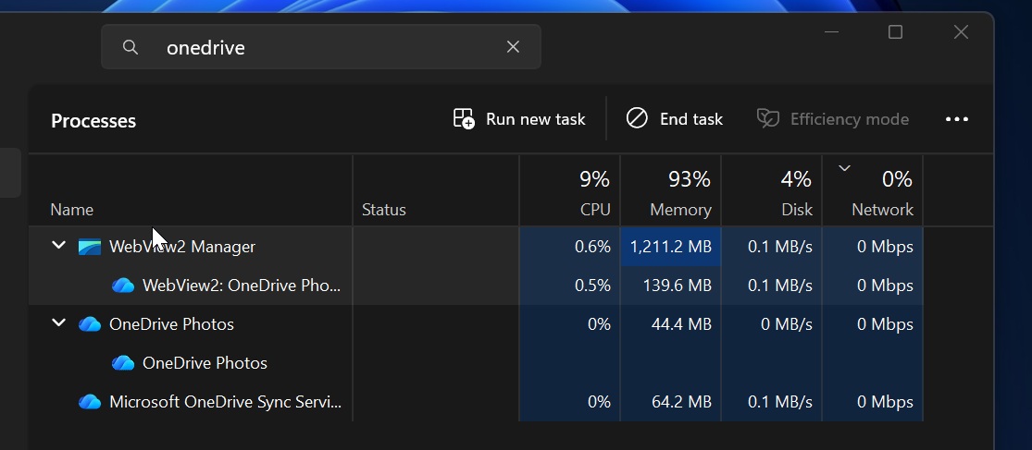Viewport: 1032px width, 450px height.
Task: Click the 64.2 MB memory value
Action: (x=681, y=402)
